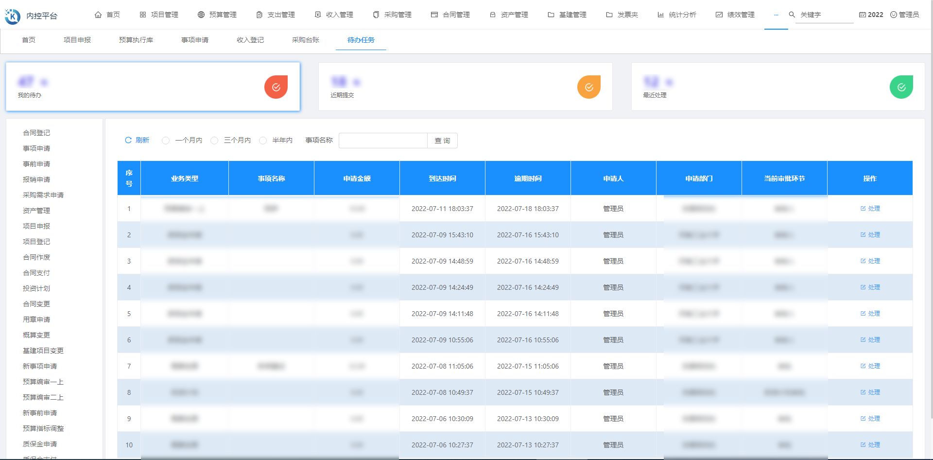This screenshot has width=933, height=460.
Task: Click the 事项名称 input field
Action: point(383,141)
